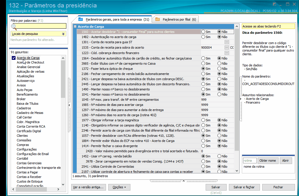Open lookup for Cód. cobrança desconto financeiro
Screen dimensions: 299x196
(x=227, y=53)
